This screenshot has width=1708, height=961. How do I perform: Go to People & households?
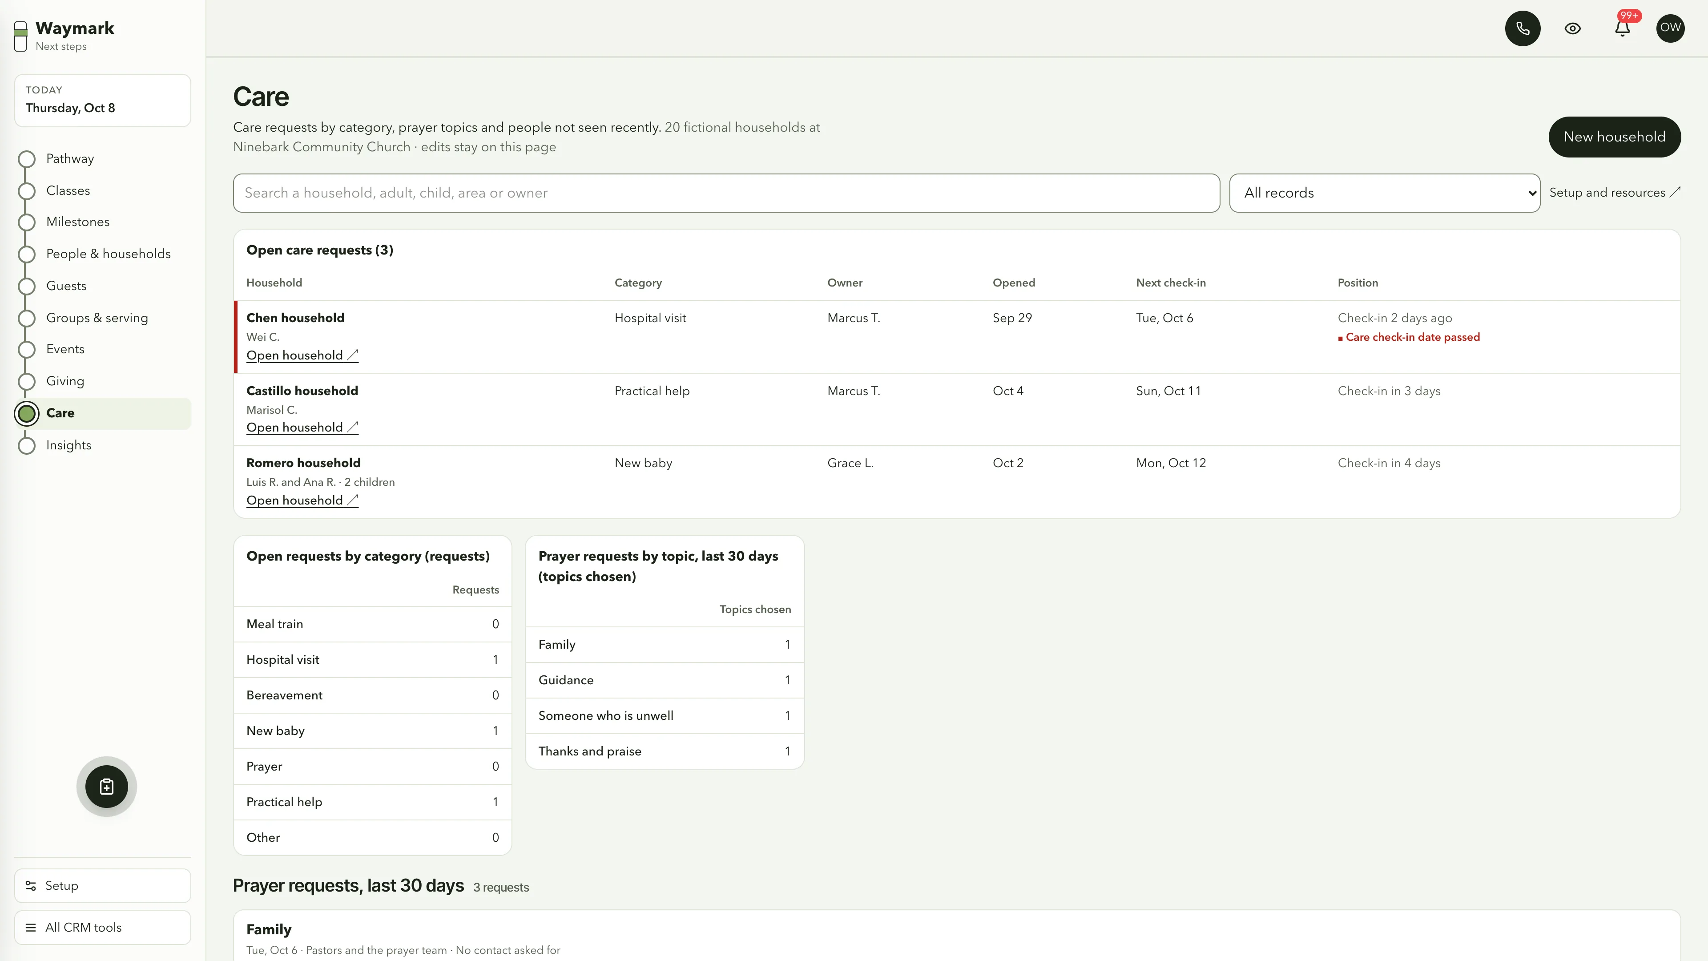tap(108, 254)
